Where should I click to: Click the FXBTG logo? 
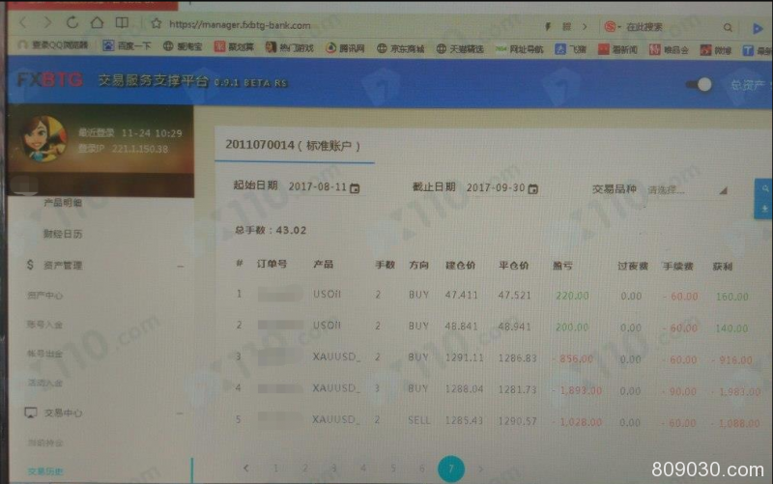click(50, 79)
